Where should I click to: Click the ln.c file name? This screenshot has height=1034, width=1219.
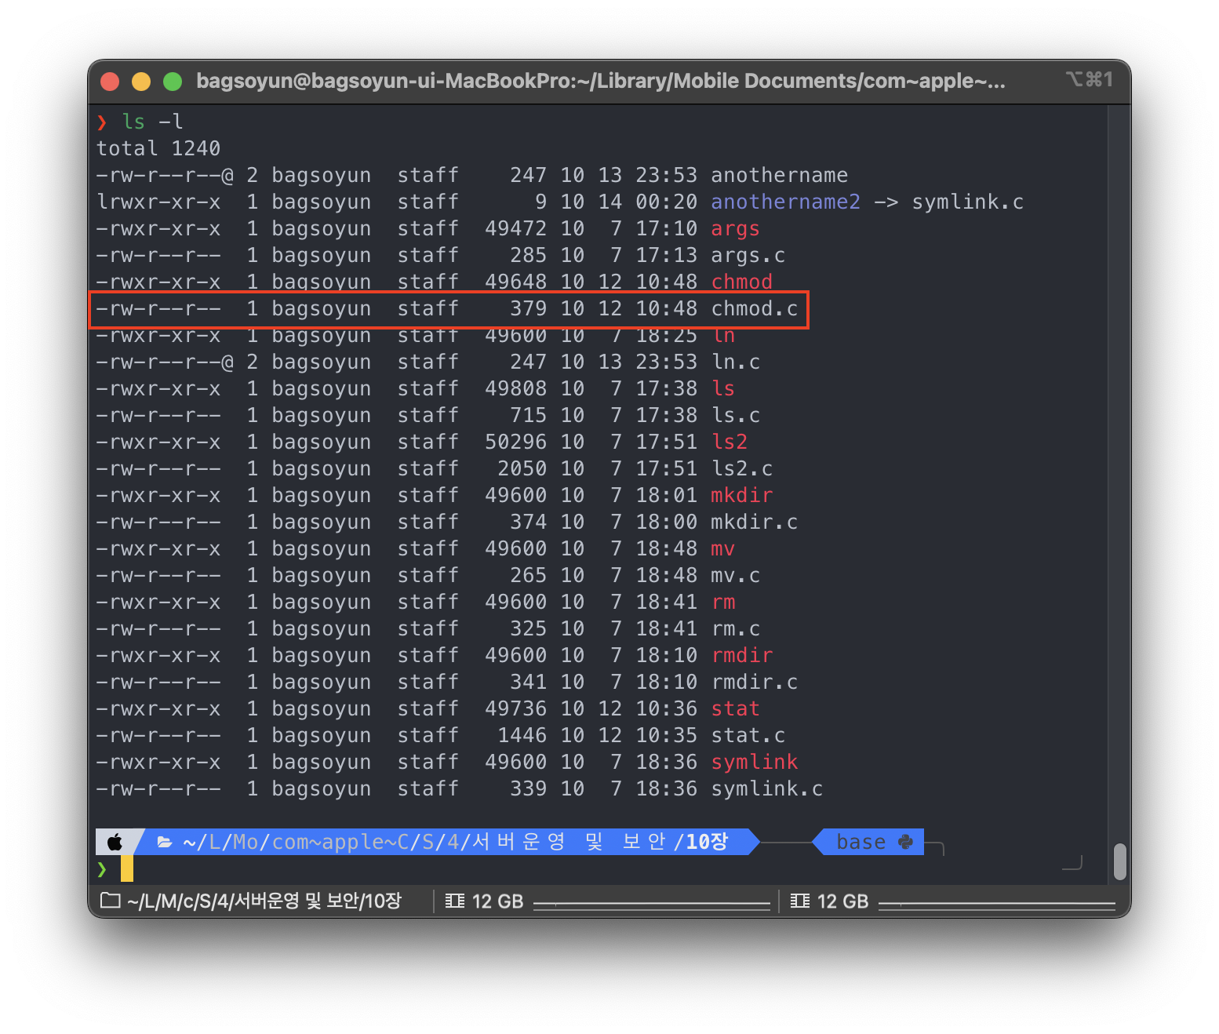736,362
